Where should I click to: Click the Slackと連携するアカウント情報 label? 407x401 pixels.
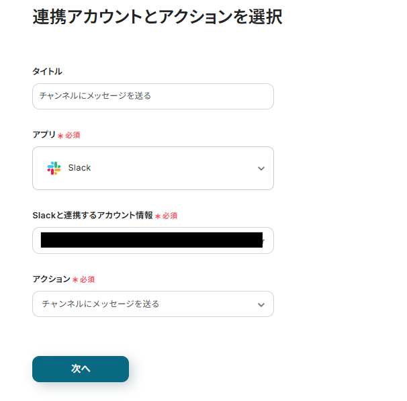coord(93,216)
